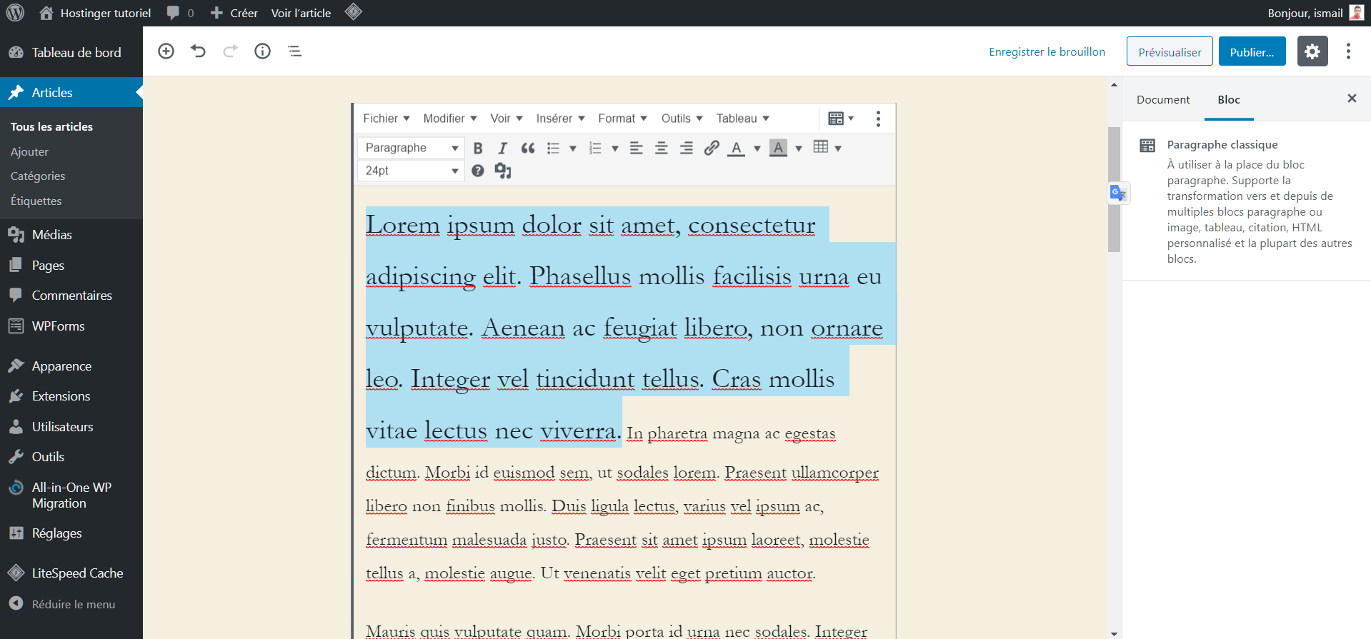Toggle the numbered list button

(x=595, y=148)
